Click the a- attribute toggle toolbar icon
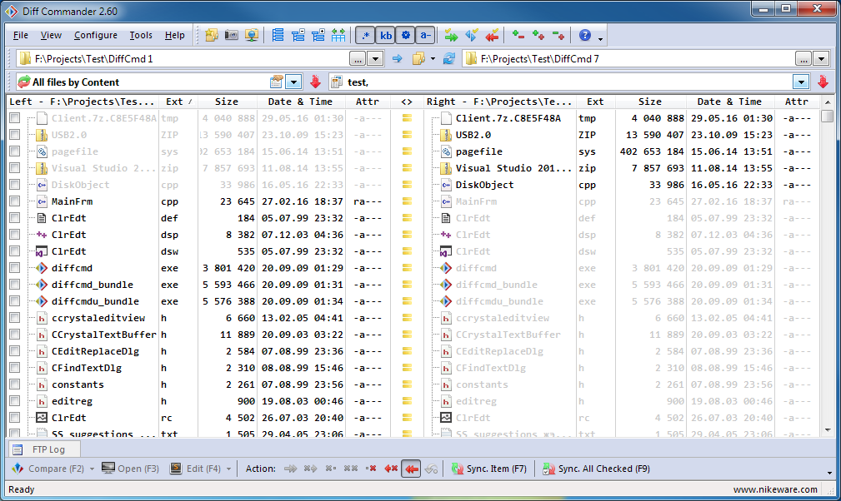841x501 pixels. coord(425,36)
